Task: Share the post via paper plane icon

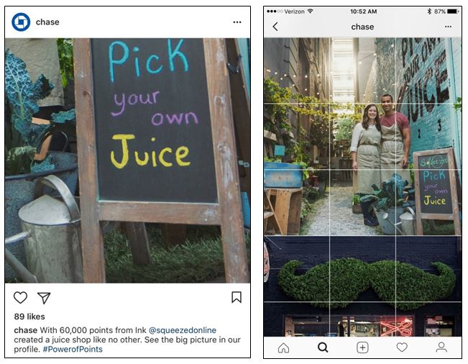Action: tap(44, 298)
